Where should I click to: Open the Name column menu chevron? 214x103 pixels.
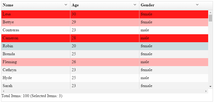66,5
